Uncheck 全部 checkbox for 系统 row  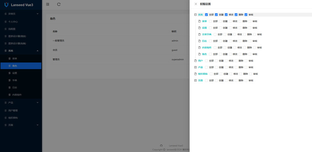[206, 15]
